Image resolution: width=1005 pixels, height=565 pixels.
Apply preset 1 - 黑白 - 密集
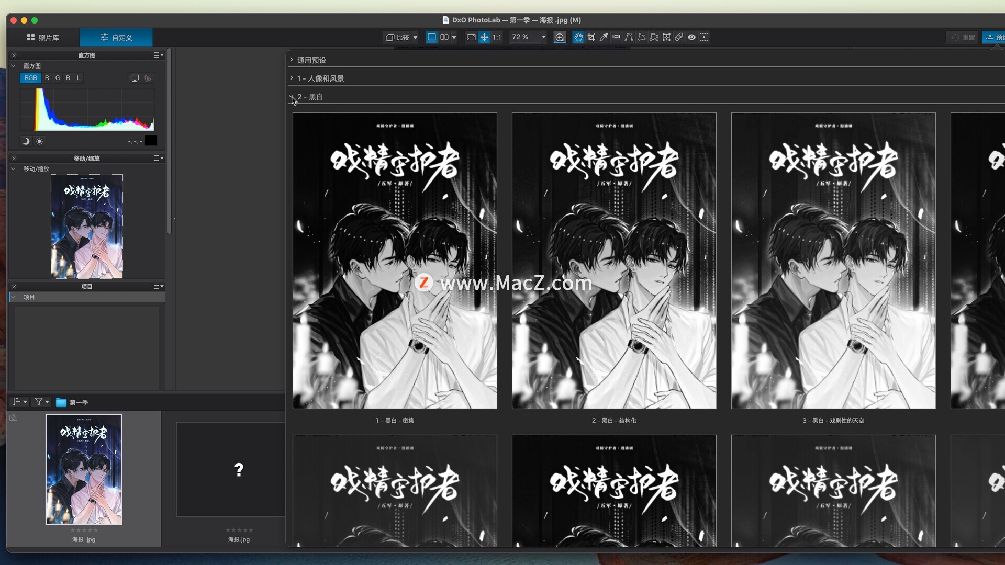395,261
